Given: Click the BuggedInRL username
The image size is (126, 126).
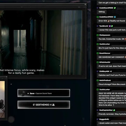Looking at the screenshot, I should click(104, 119).
